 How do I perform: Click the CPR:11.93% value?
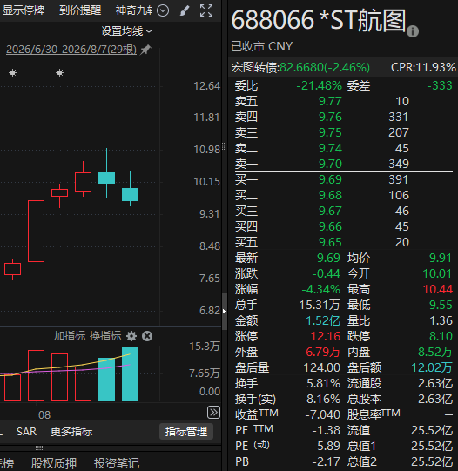(423, 68)
